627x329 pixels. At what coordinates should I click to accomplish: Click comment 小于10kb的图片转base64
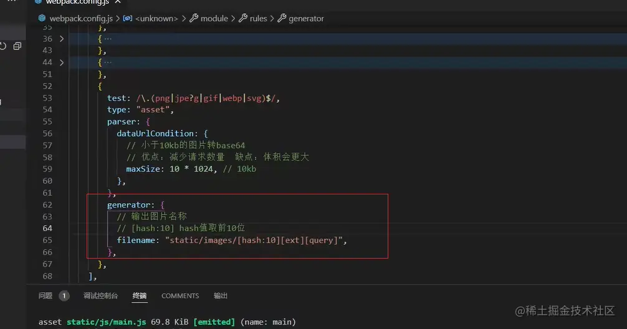click(x=186, y=146)
